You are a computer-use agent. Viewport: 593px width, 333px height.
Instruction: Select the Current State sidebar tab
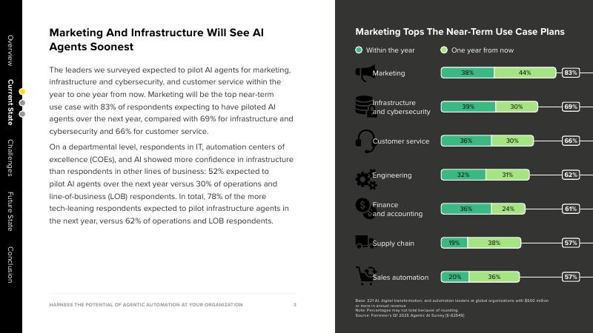(10, 101)
